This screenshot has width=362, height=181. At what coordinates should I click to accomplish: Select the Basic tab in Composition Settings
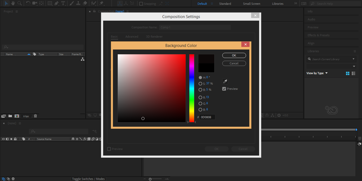pyautogui.click(x=114, y=37)
